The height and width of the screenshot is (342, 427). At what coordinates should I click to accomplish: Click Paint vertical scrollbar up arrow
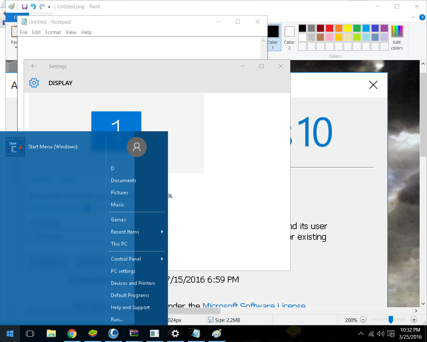coord(423,64)
